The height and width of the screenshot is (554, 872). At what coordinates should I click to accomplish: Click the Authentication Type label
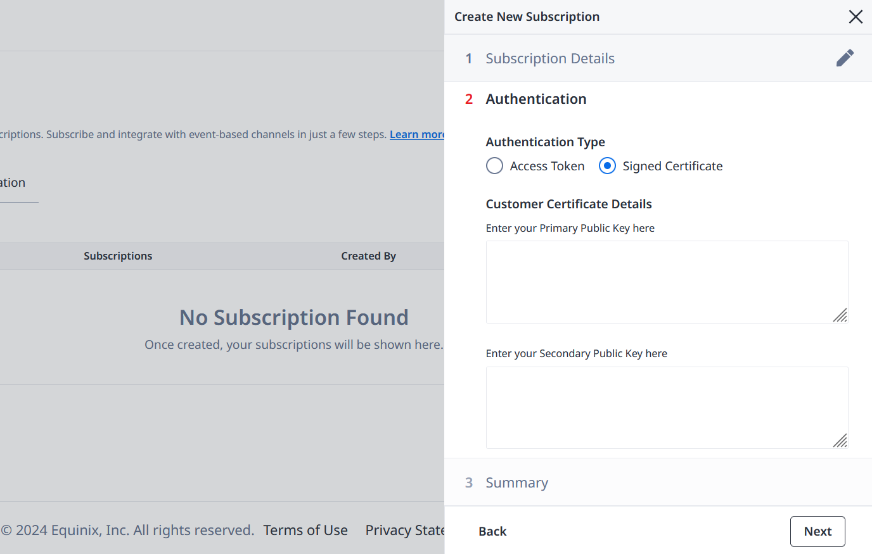coord(545,142)
